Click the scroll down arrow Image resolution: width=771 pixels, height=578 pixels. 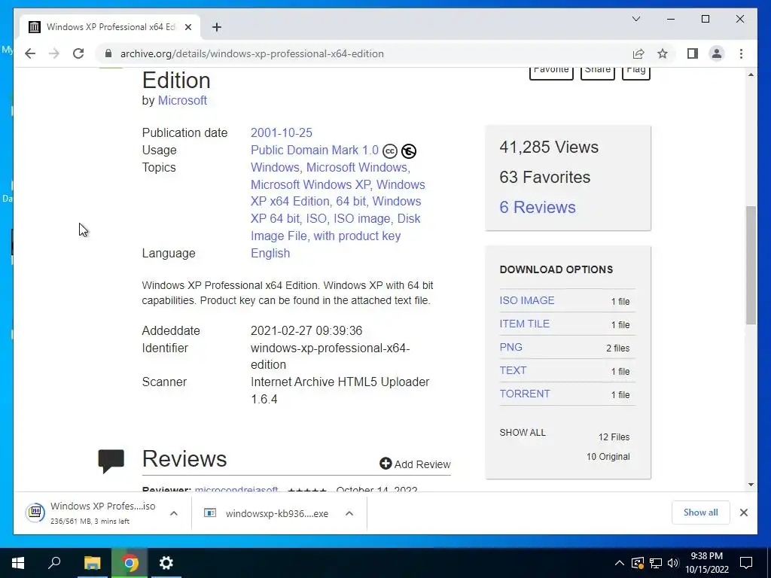pos(751,485)
